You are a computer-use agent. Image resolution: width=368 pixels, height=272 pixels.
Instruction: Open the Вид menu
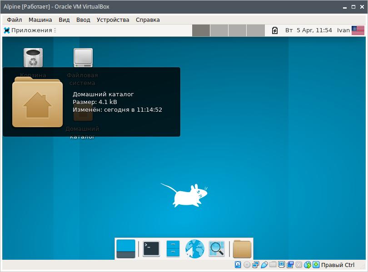click(x=64, y=20)
